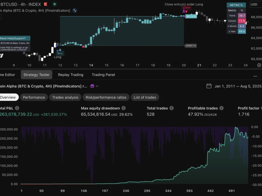Open List of trades section
Viewport: 262px width, 196px height.
145,97
